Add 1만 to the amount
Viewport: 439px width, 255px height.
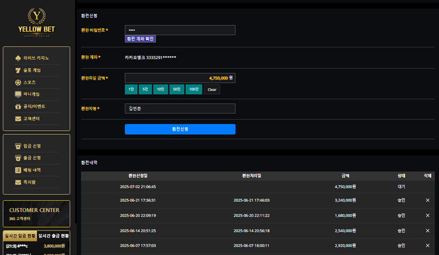131,89
